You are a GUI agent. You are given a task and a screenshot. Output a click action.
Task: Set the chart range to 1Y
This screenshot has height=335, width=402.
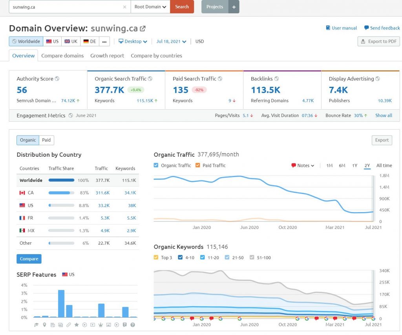click(x=354, y=165)
